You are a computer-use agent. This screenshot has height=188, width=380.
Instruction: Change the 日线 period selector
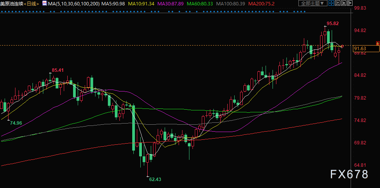tap(32, 3)
